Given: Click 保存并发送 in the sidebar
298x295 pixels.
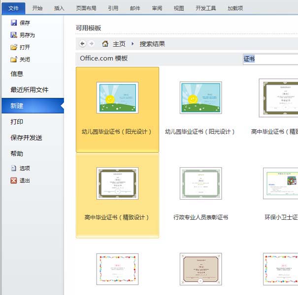Looking at the screenshot, I should pos(27,138).
